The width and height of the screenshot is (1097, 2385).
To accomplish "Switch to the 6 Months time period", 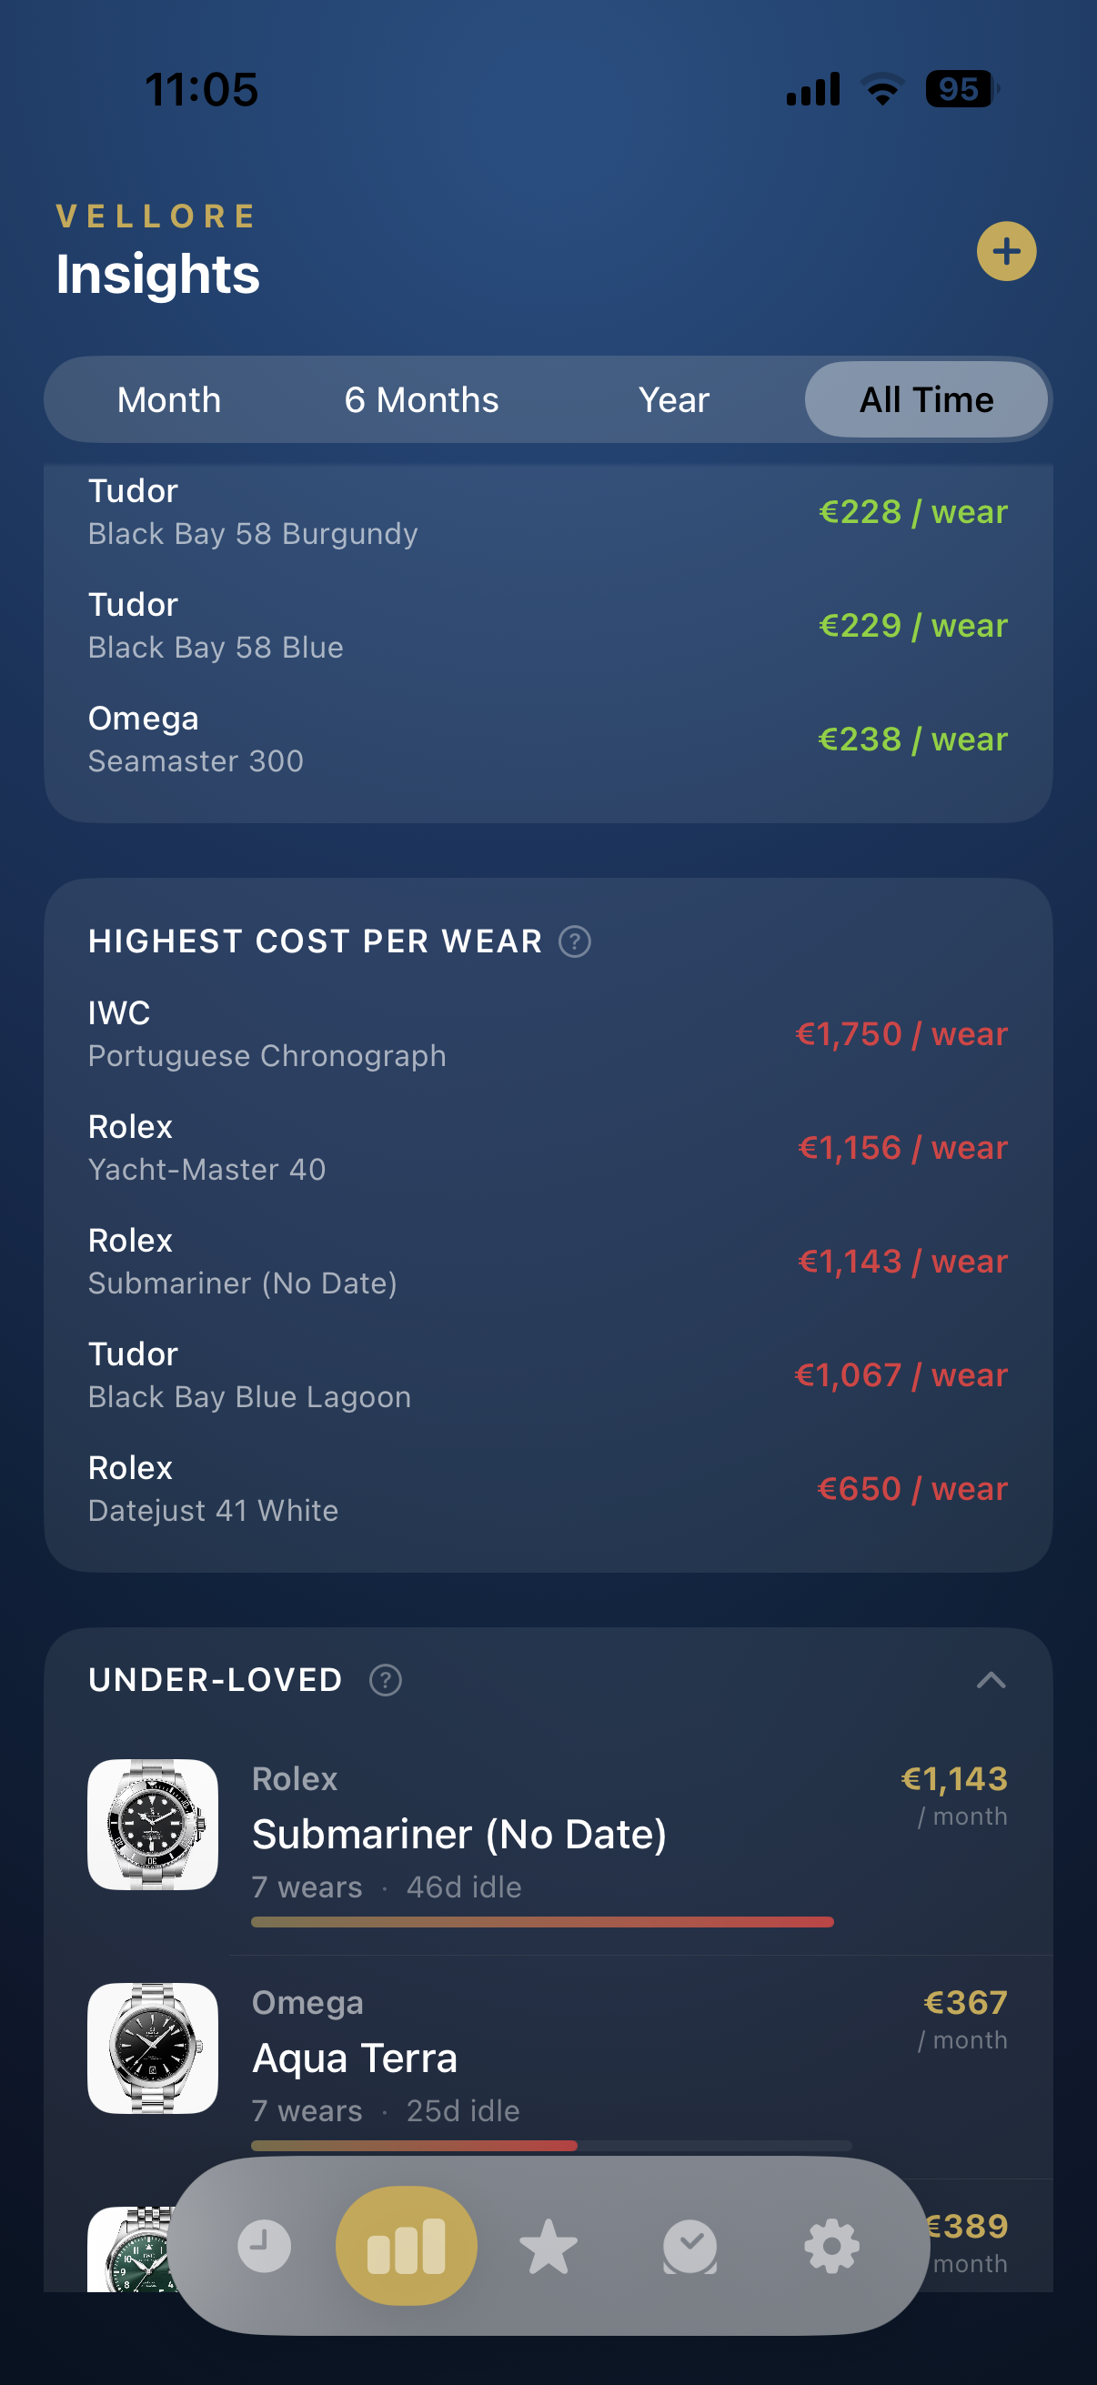I will pos(421,399).
